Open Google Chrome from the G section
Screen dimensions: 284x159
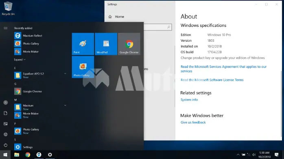click(x=28, y=91)
